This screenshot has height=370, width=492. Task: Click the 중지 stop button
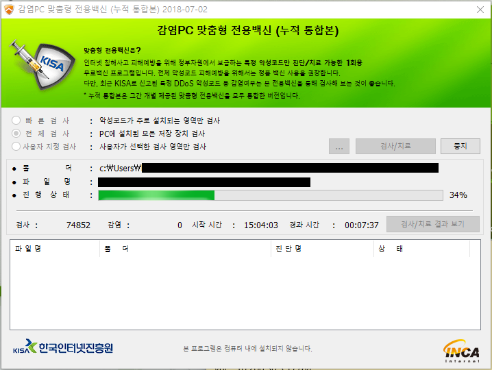[460, 146]
